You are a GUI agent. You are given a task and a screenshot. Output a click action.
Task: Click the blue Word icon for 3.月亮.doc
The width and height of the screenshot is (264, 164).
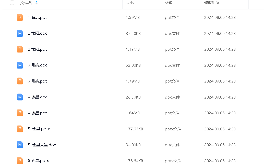[20, 65]
